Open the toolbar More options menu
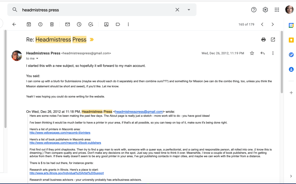The image size is (296, 184). (128, 25)
